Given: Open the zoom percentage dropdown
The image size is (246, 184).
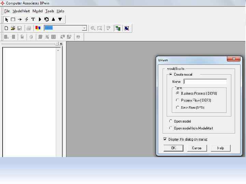Looking at the screenshot, I should [x=84, y=28].
